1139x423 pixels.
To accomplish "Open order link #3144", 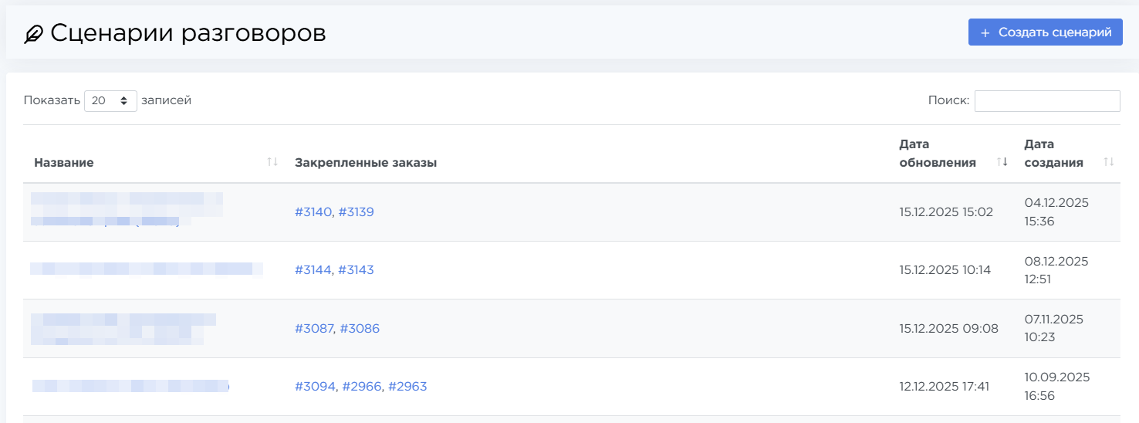I will click(x=313, y=270).
